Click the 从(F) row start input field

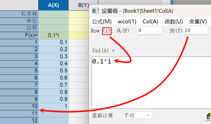point(149,31)
